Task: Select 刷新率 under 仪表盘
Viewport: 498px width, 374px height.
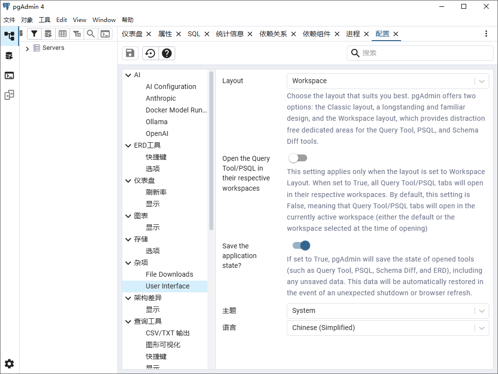Action: pyautogui.click(x=156, y=193)
